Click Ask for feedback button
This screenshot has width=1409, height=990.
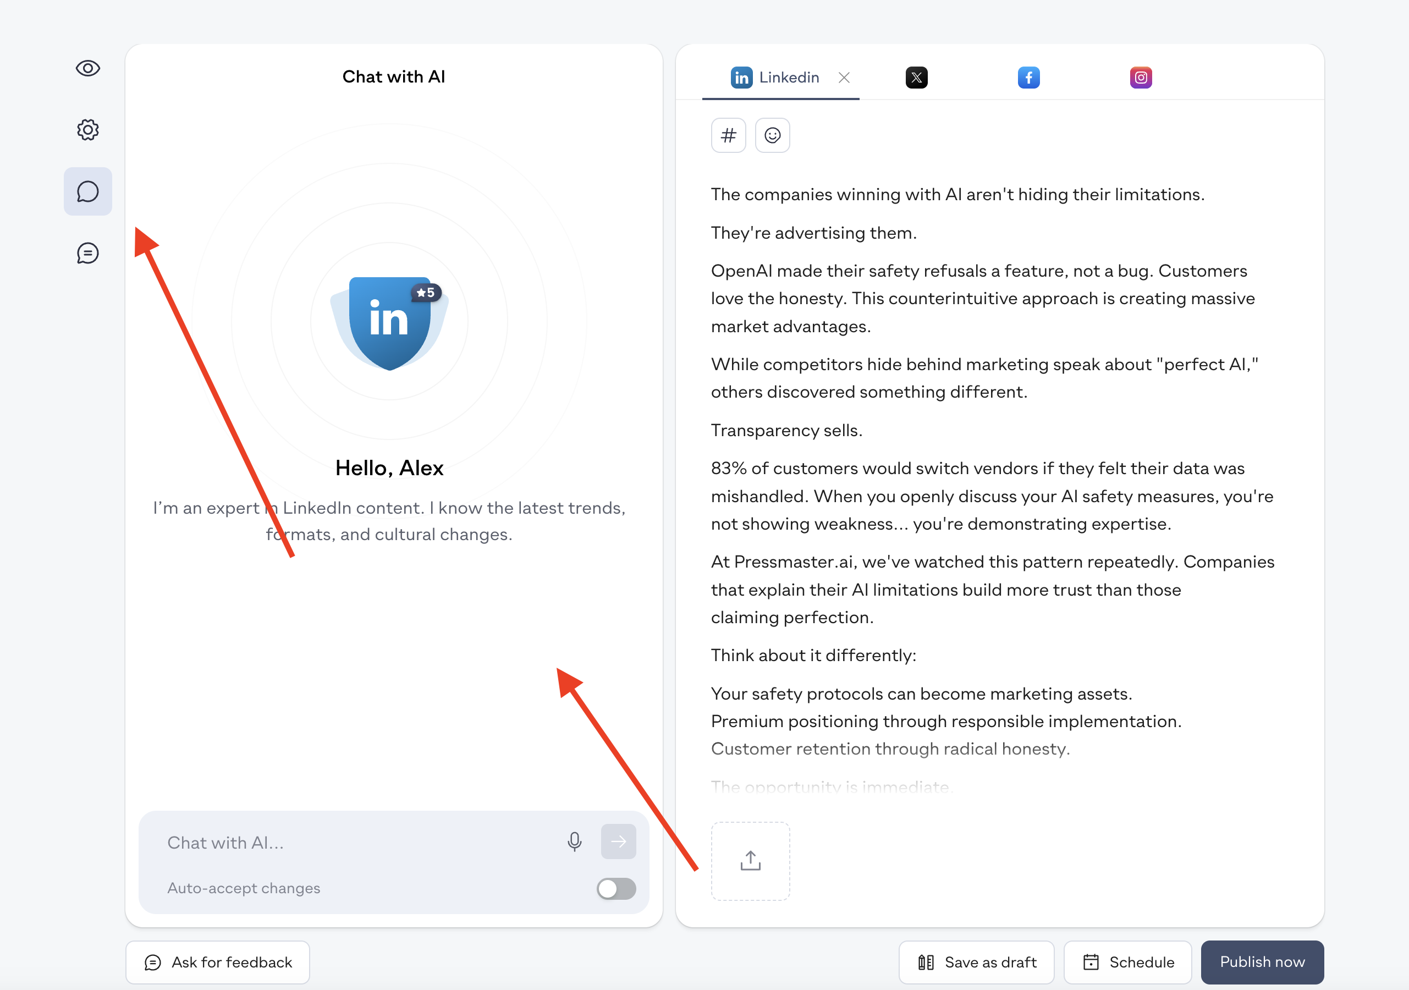point(218,962)
